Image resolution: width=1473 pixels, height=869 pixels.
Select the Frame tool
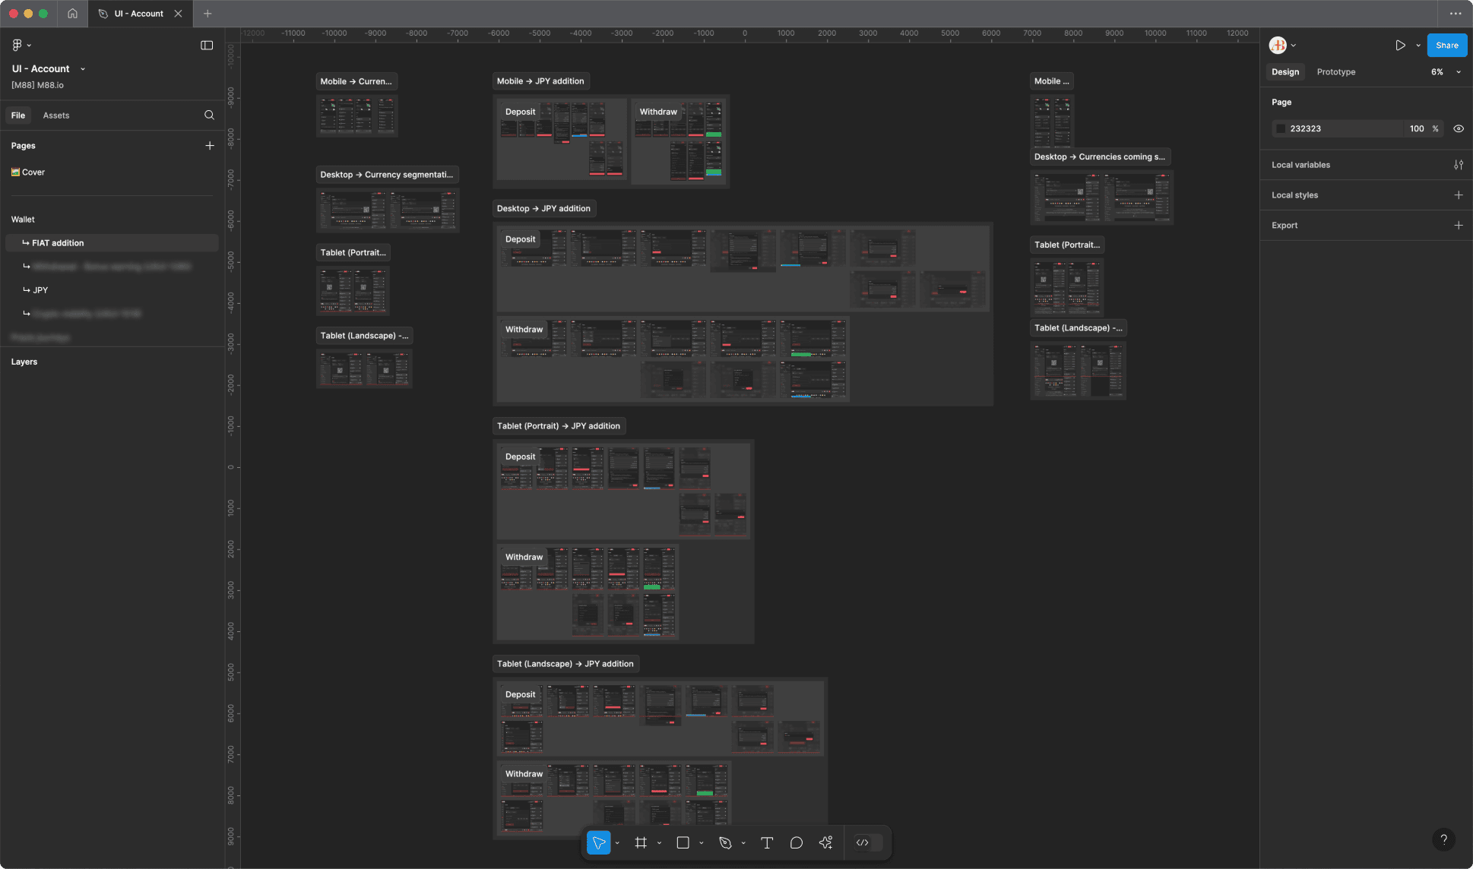point(641,842)
